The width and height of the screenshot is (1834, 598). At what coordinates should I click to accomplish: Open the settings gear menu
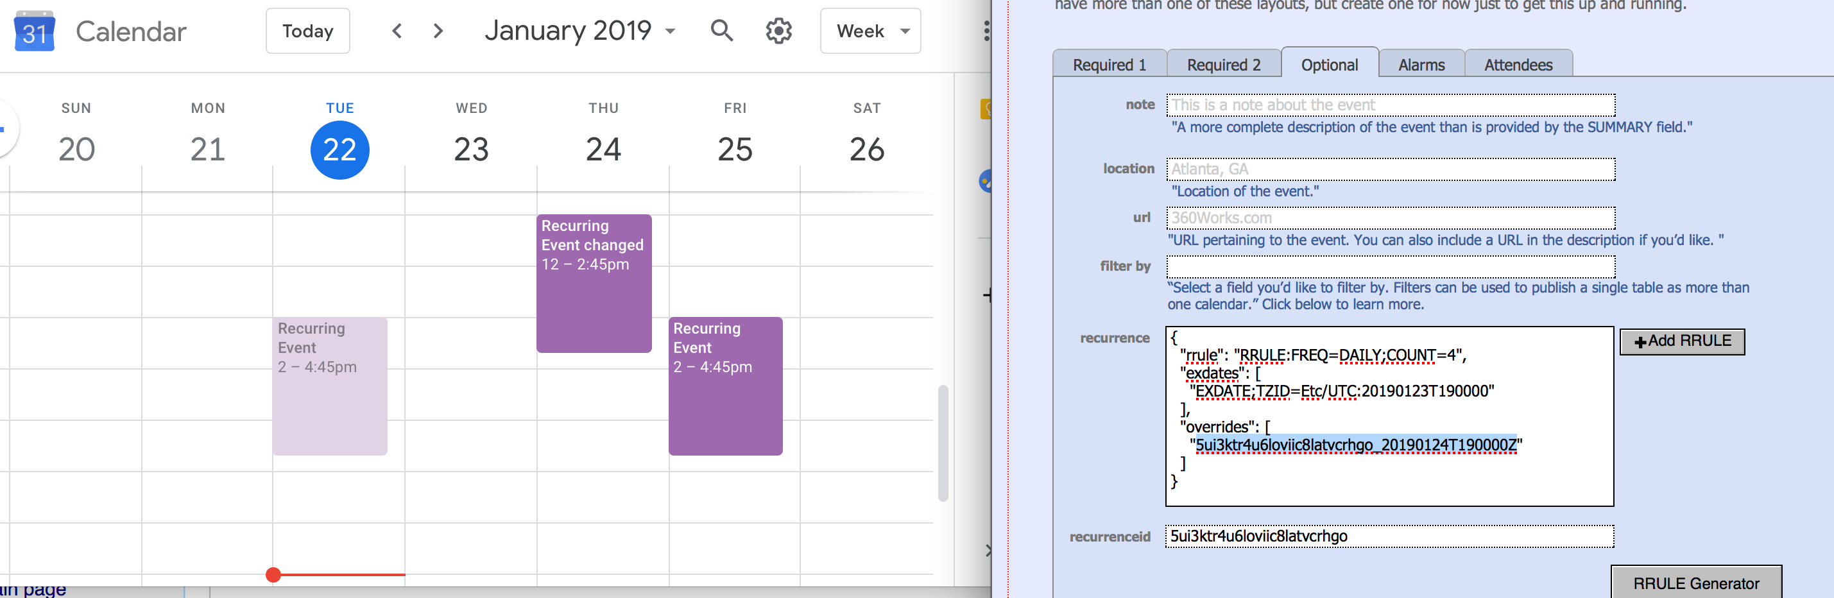click(779, 31)
